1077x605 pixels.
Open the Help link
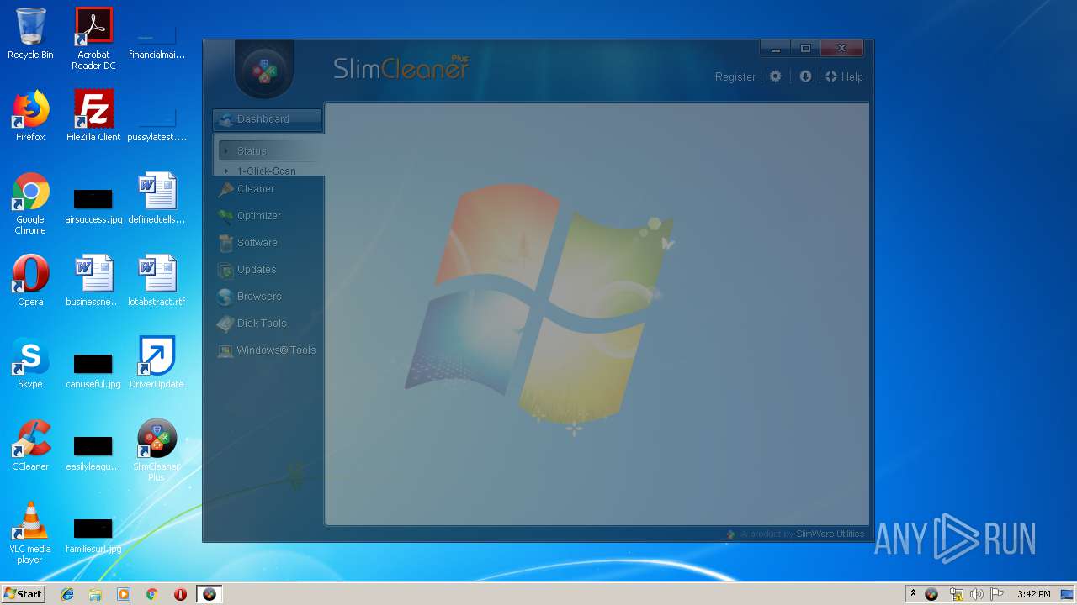844,76
